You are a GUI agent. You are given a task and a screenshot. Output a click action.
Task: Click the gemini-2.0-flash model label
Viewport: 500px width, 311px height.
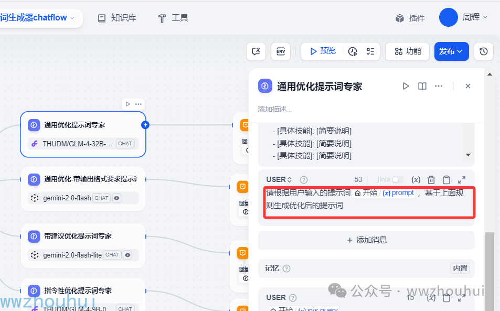pyautogui.click(x=67, y=198)
